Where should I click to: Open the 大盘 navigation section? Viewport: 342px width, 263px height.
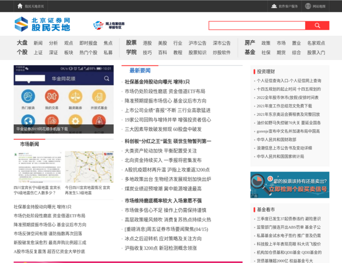pos(22,43)
